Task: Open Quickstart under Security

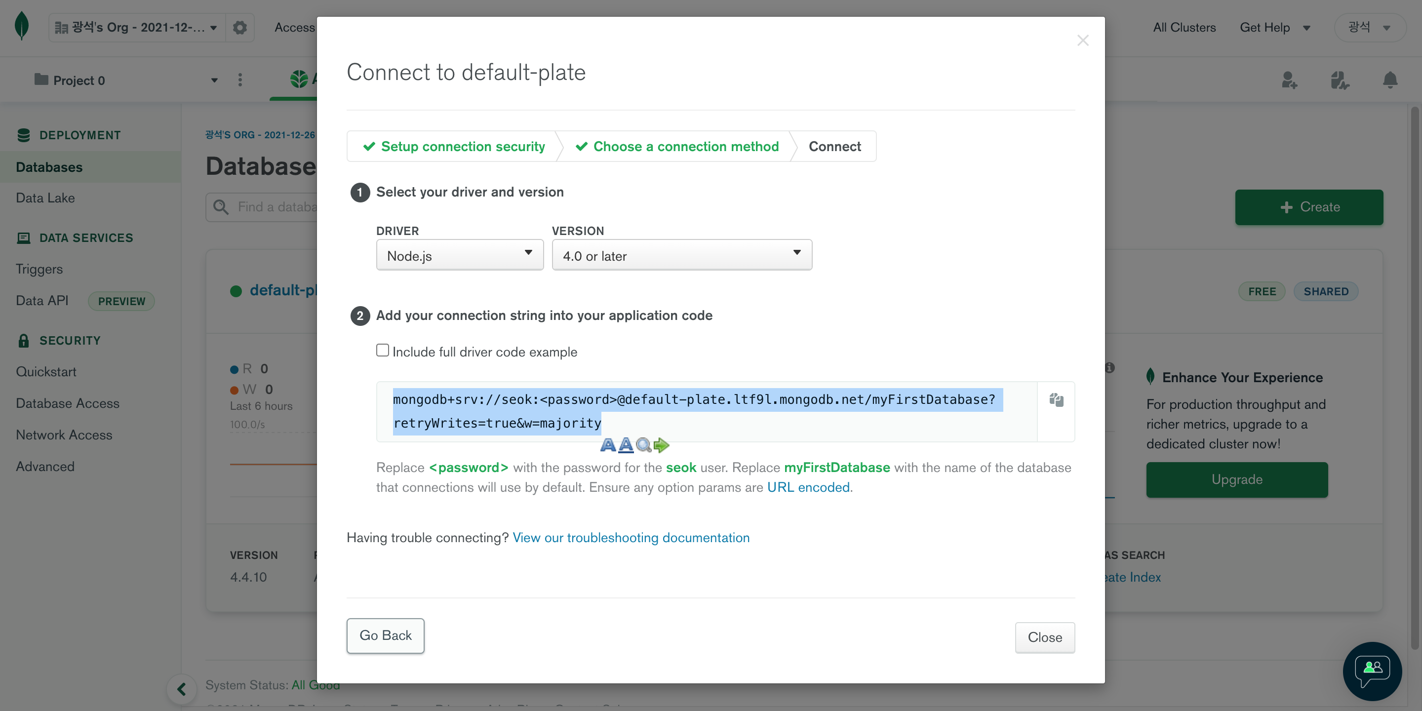Action: pyautogui.click(x=46, y=372)
